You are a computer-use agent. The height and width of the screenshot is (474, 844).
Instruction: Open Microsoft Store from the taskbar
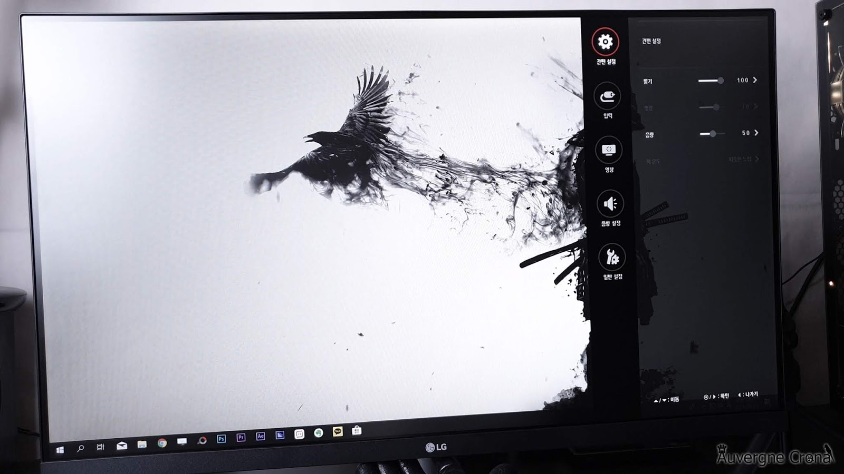(x=357, y=430)
